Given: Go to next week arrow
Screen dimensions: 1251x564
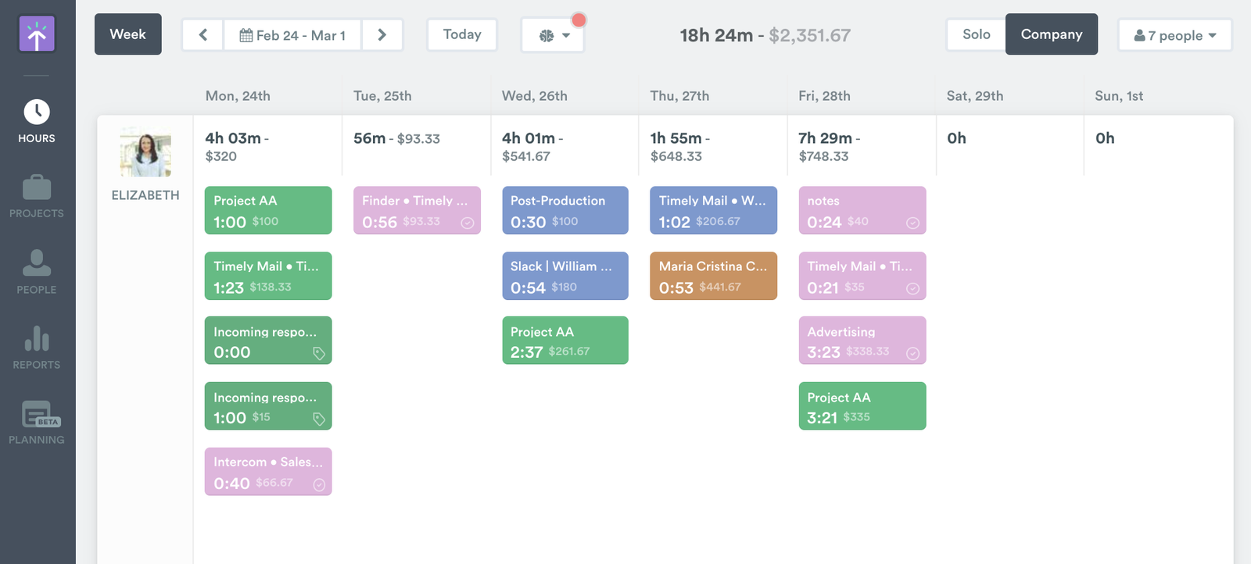Looking at the screenshot, I should point(382,35).
